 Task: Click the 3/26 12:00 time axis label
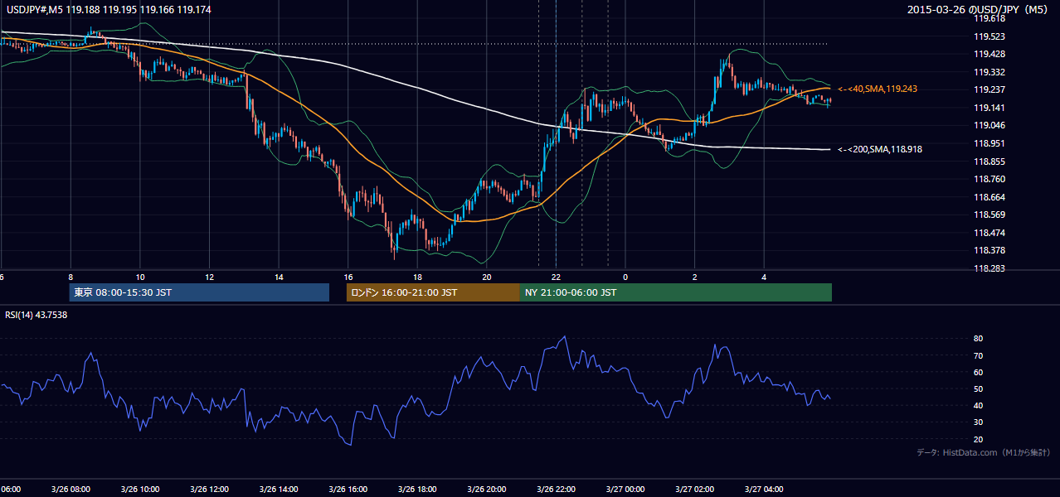pos(209,489)
